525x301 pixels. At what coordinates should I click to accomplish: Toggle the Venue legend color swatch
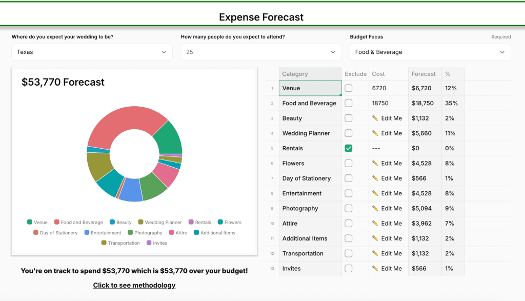30,223
